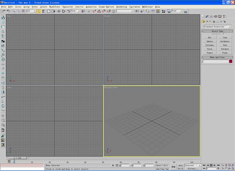This screenshot has height=171, width=235.
Task: Switch to the Display command panel tab
Action: click(220, 16)
